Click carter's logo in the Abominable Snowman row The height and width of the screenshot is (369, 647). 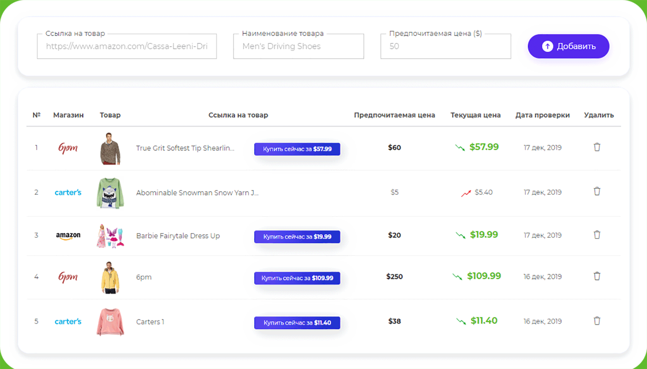pyautogui.click(x=68, y=192)
